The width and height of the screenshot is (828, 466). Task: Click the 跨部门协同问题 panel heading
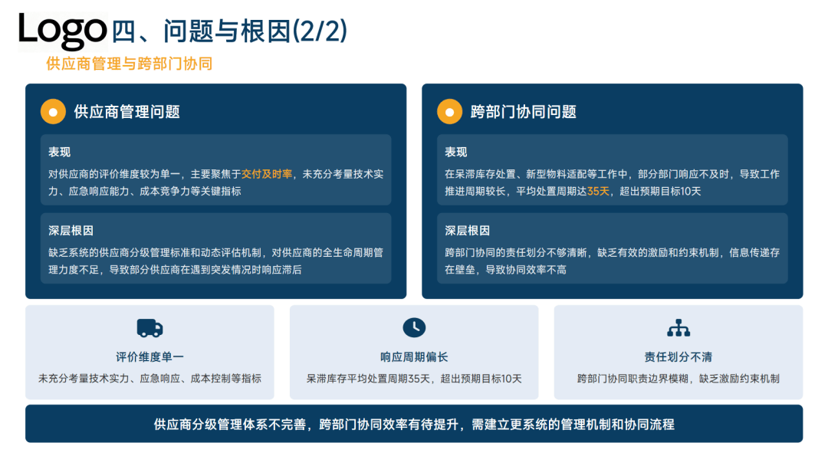(523, 112)
